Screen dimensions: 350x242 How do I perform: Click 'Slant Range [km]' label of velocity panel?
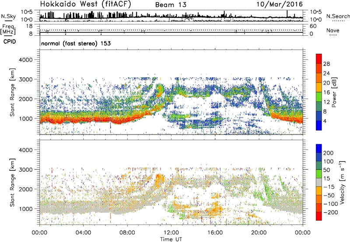12,183
